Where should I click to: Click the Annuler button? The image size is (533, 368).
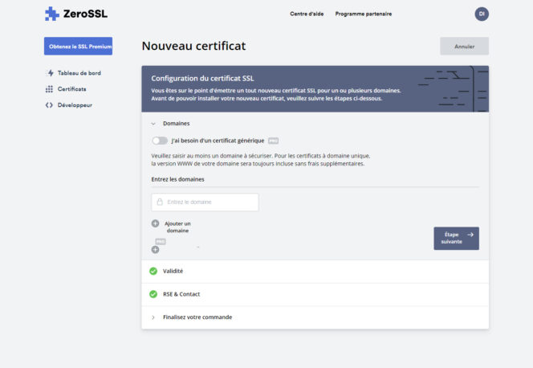point(464,47)
